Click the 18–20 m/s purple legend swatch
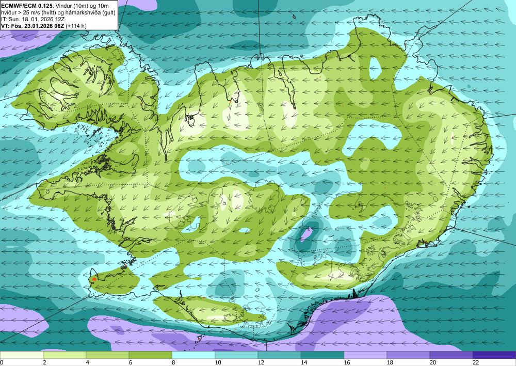Viewport: 516px width, 366px height. [408, 355]
